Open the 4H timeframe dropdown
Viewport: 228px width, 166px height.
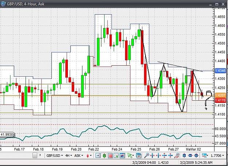69,155
